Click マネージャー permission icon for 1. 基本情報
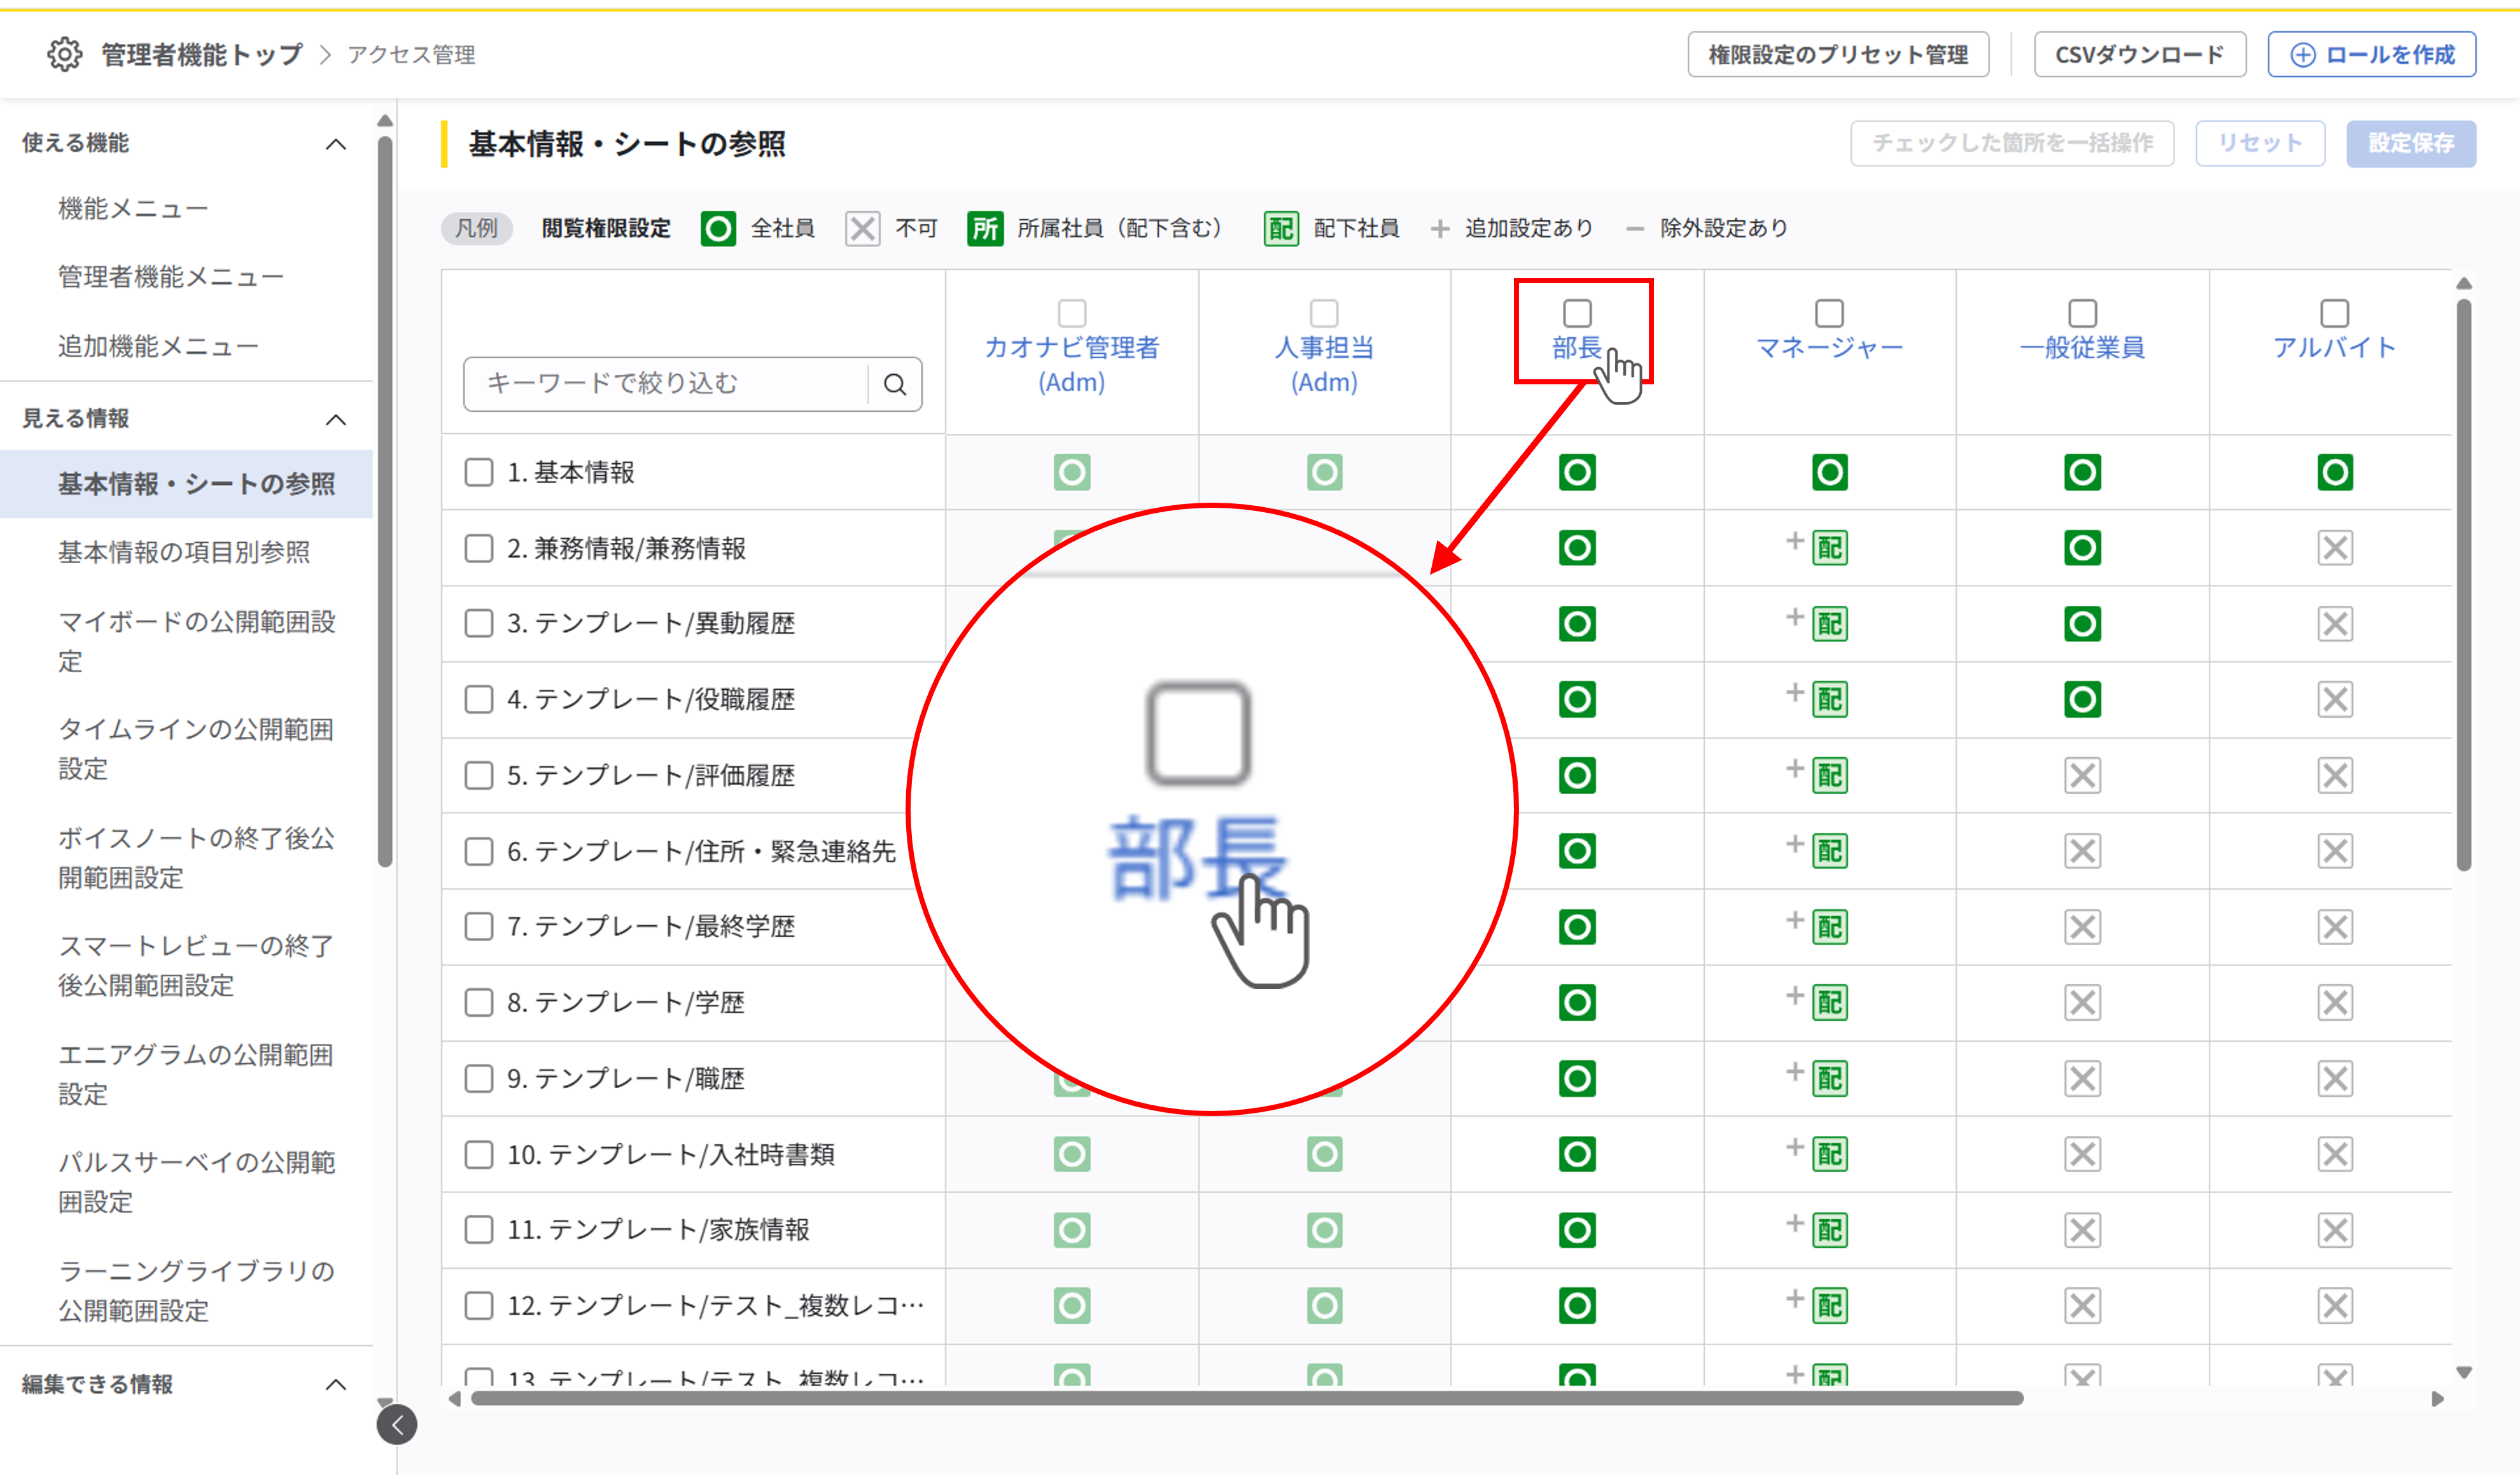 point(1830,472)
